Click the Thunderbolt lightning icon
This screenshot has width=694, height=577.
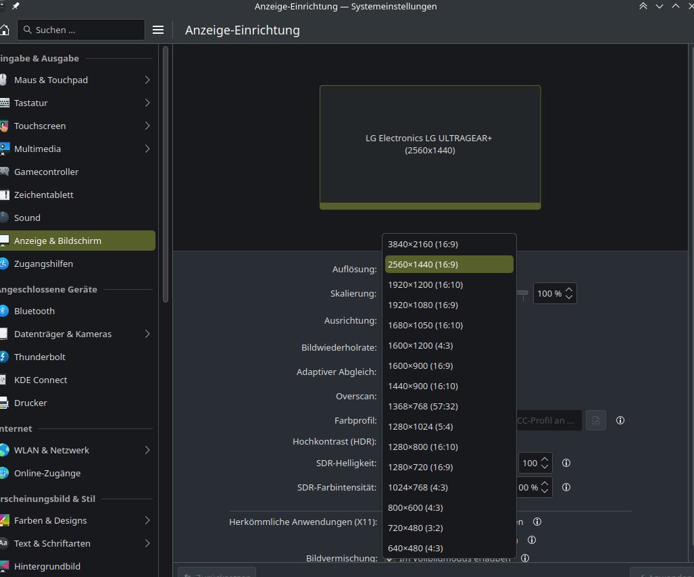point(4,357)
